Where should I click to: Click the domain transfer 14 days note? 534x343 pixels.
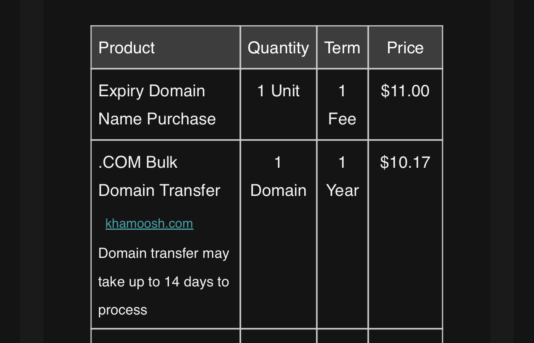[164, 281]
